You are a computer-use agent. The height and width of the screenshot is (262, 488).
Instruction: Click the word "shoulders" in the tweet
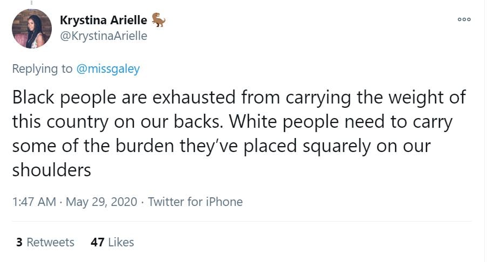click(x=52, y=170)
